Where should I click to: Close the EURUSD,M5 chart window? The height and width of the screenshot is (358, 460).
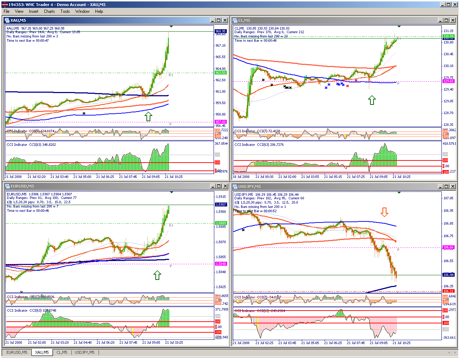[225, 186]
